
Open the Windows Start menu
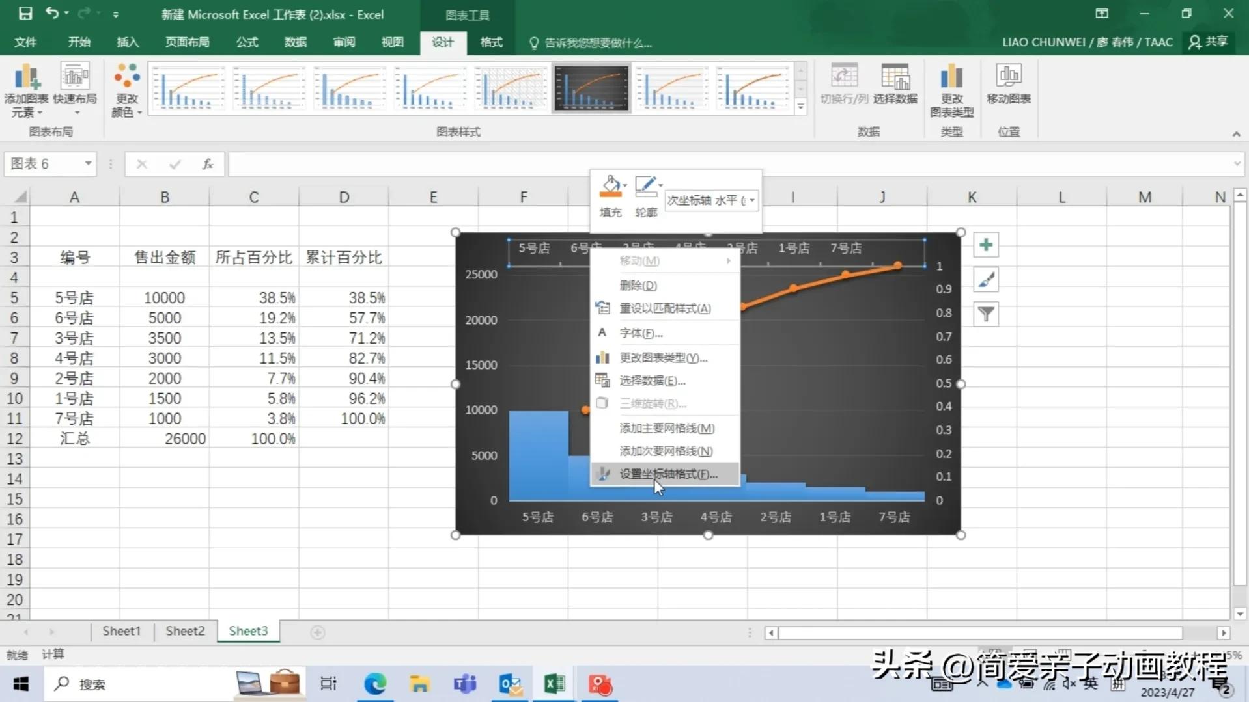[x=21, y=684]
